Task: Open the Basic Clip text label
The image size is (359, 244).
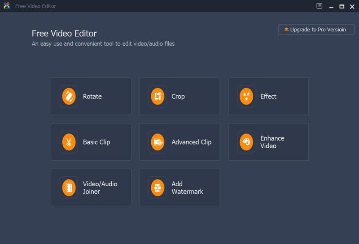Action: tap(96, 142)
